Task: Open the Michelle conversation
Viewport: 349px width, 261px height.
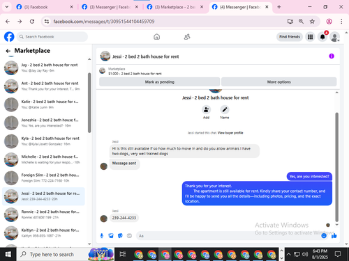Action: (x=44, y=159)
